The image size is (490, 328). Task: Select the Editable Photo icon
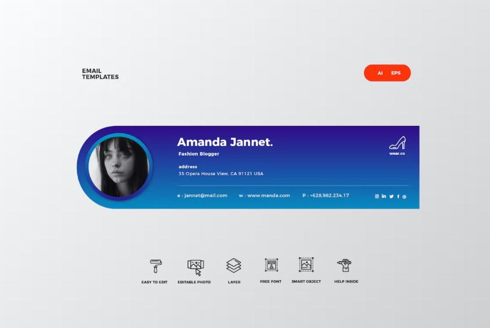(x=196, y=266)
